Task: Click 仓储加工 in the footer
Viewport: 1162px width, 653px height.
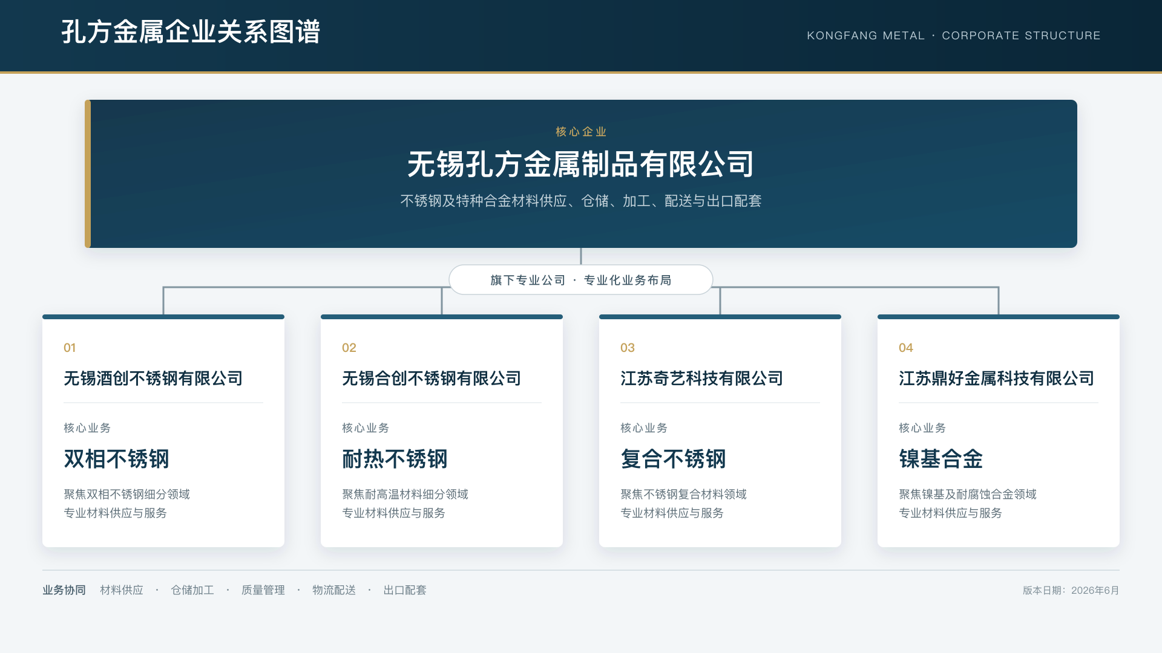Action: [192, 590]
